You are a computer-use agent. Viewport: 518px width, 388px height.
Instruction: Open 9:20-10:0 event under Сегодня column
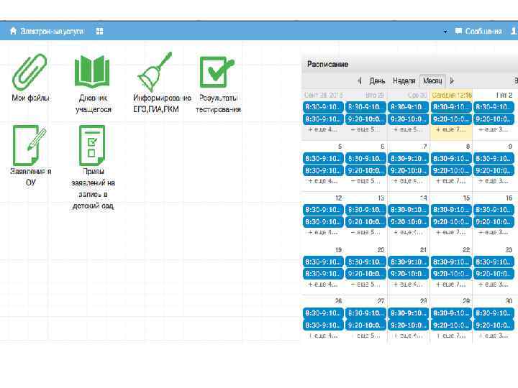pos(451,119)
